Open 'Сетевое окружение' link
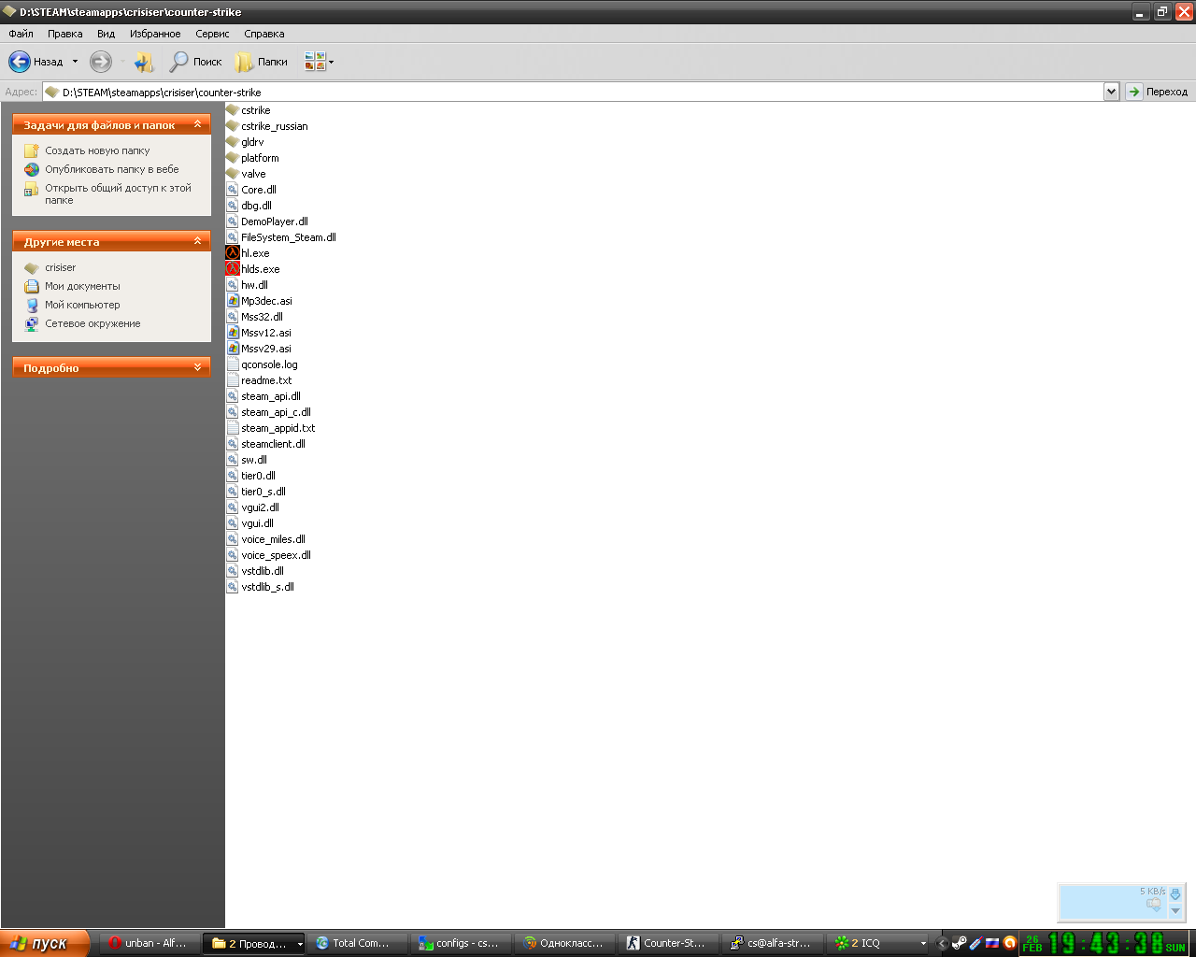1196x957 pixels. 93,323
